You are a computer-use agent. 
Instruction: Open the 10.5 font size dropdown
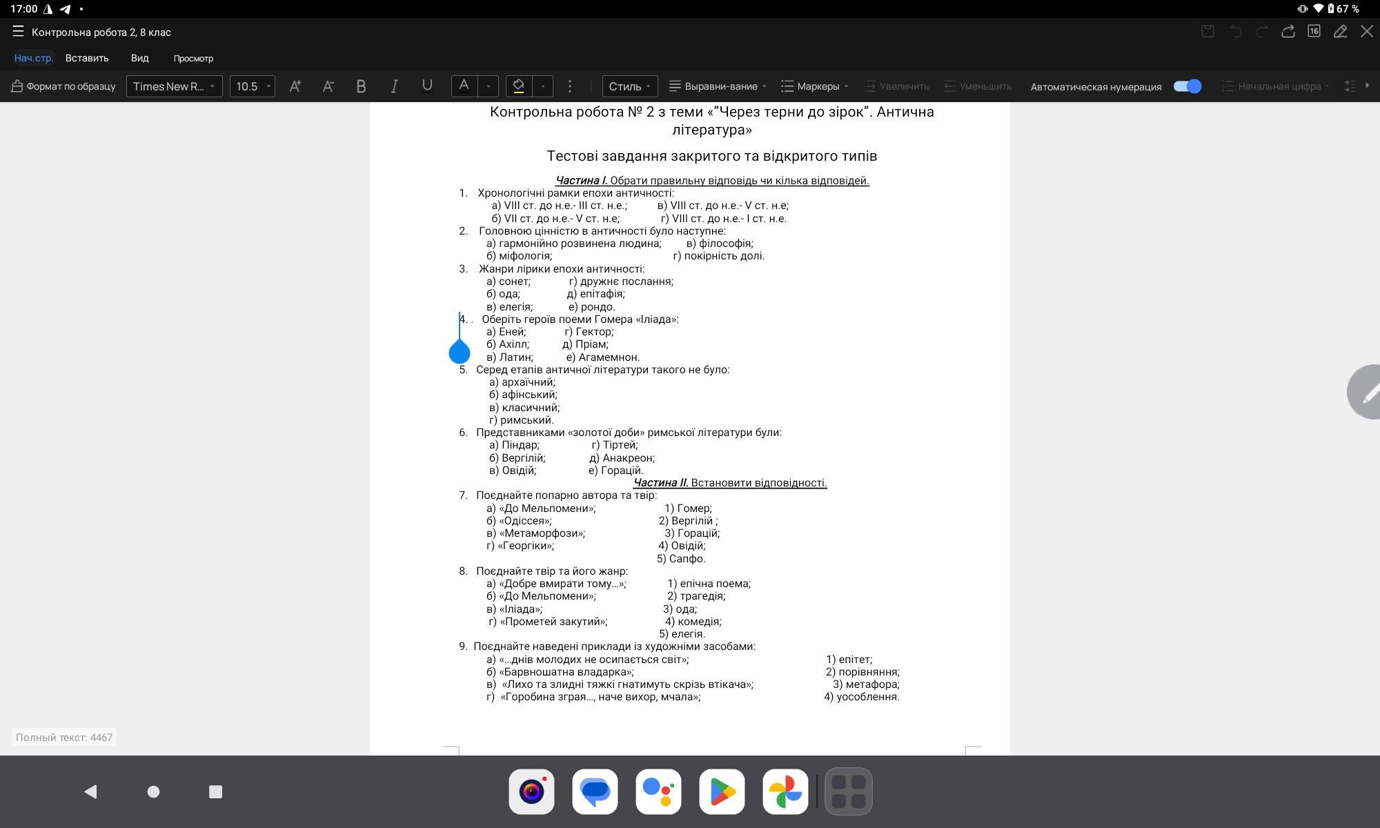point(253,86)
